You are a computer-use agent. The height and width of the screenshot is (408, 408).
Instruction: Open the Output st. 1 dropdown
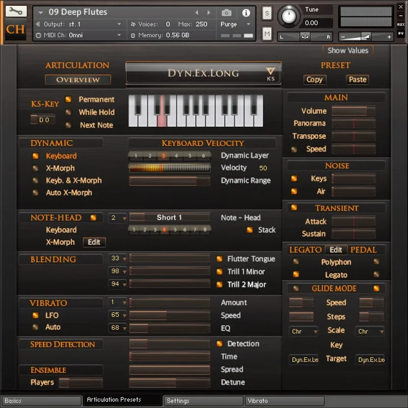point(79,24)
